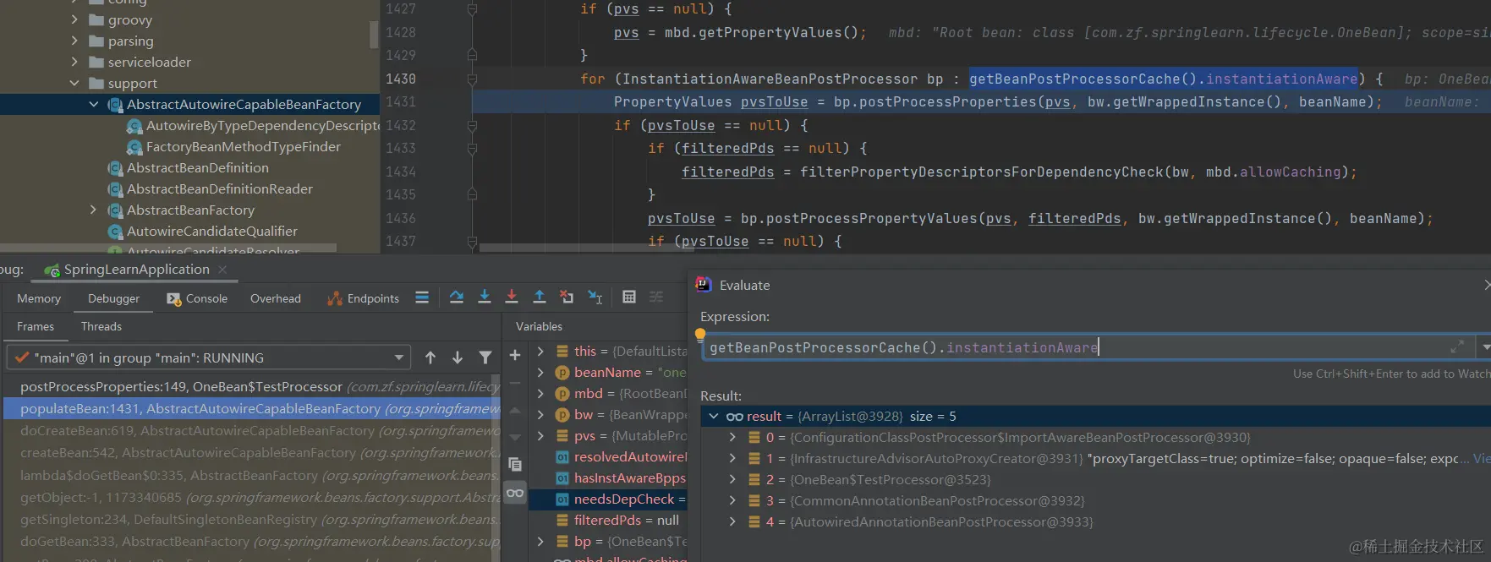
Task: Expand the groovy folder
Action: [74, 19]
